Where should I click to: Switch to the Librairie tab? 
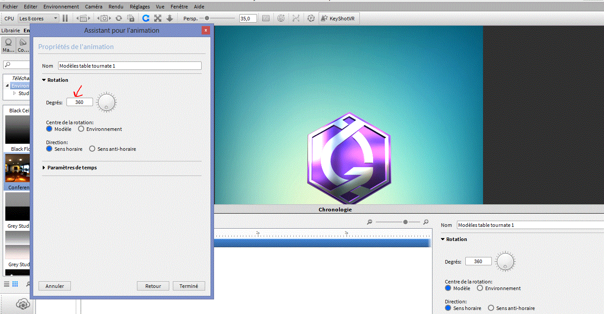[11, 31]
